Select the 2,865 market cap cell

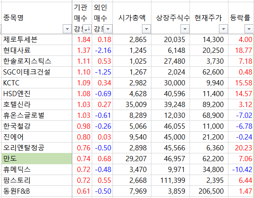(x=132, y=39)
